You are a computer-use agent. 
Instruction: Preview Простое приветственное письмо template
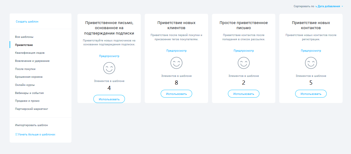pyautogui.click(x=244, y=51)
